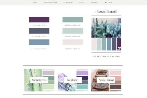
Task: Select the sage green Archroma swatch
Action: 73,20
